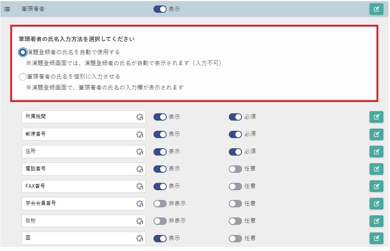This screenshot has height=251, width=390.
Task: Click the gear icon in 所属機関 field
Action: (140, 117)
